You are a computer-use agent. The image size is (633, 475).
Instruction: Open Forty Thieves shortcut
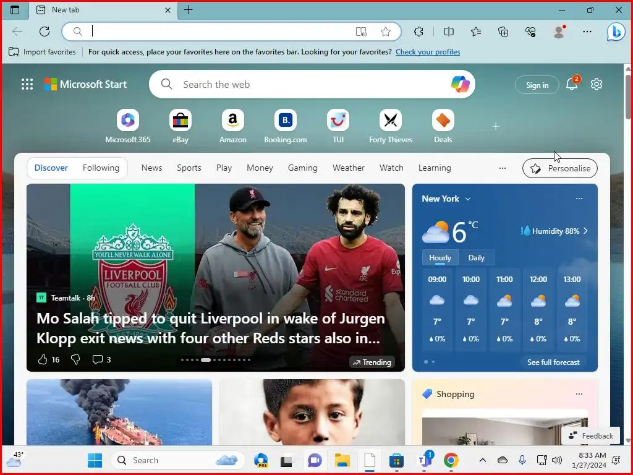(391, 126)
